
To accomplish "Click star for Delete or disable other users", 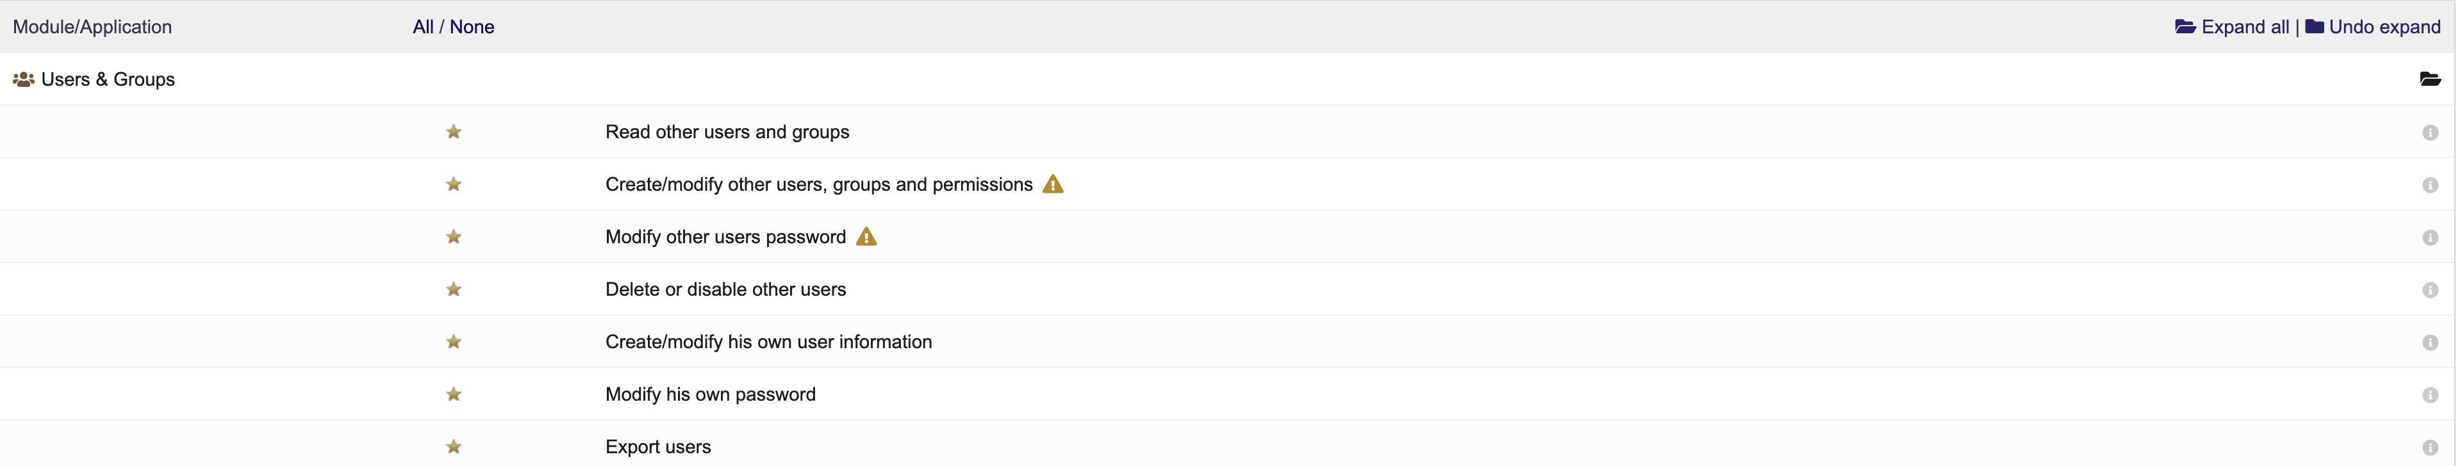I will click(x=454, y=289).
